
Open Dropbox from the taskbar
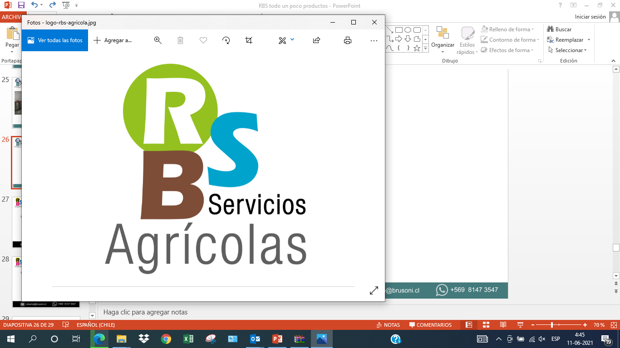coord(144,339)
